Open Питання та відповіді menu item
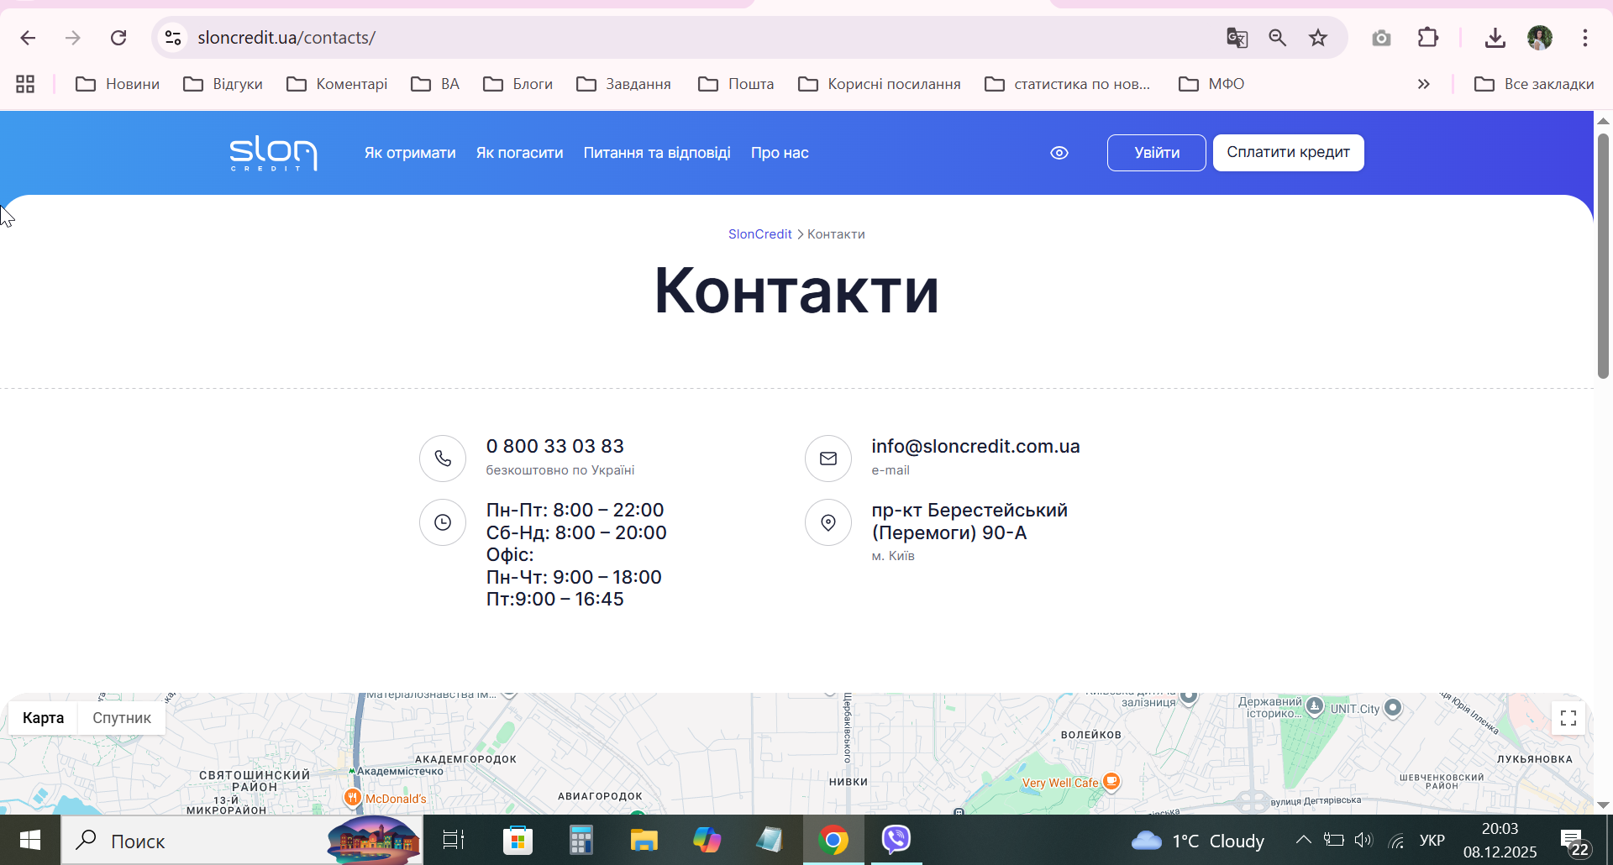The height and width of the screenshot is (865, 1613). click(x=657, y=153)
